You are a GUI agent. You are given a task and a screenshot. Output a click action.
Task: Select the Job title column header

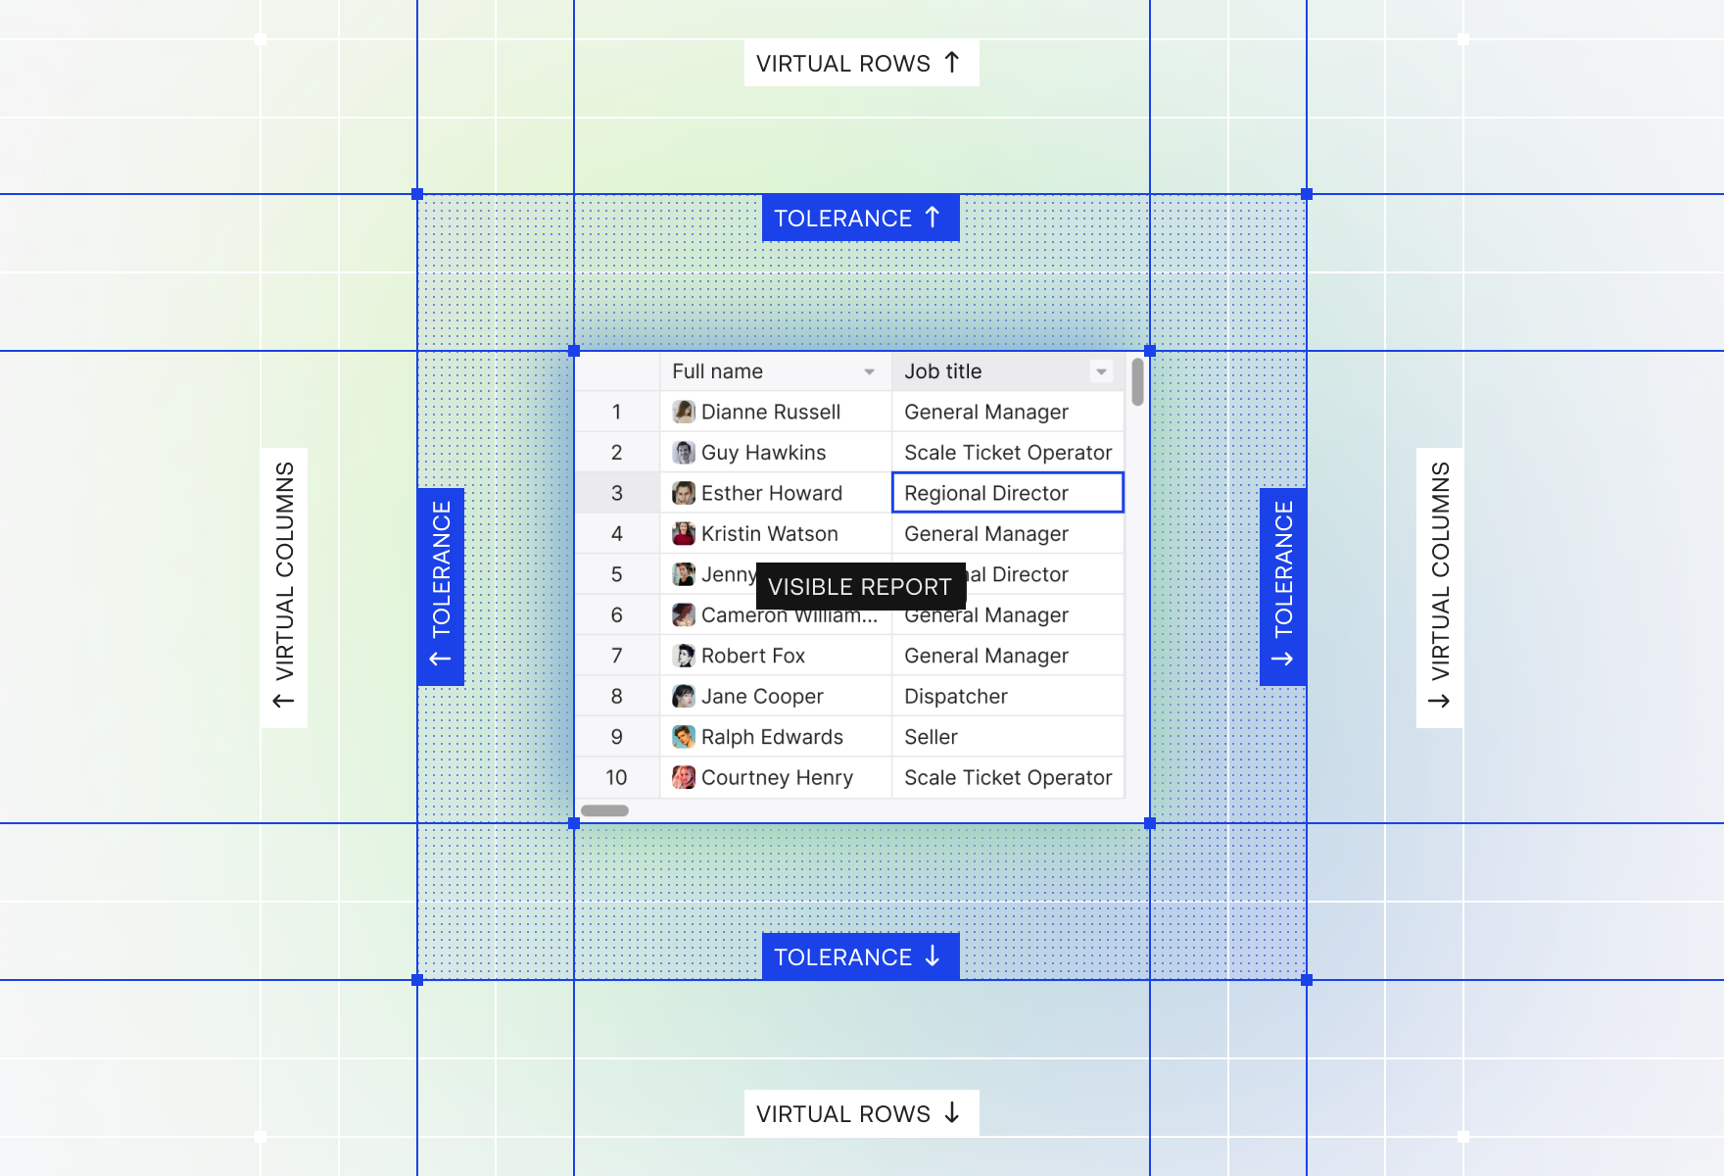coord(1008,371)
